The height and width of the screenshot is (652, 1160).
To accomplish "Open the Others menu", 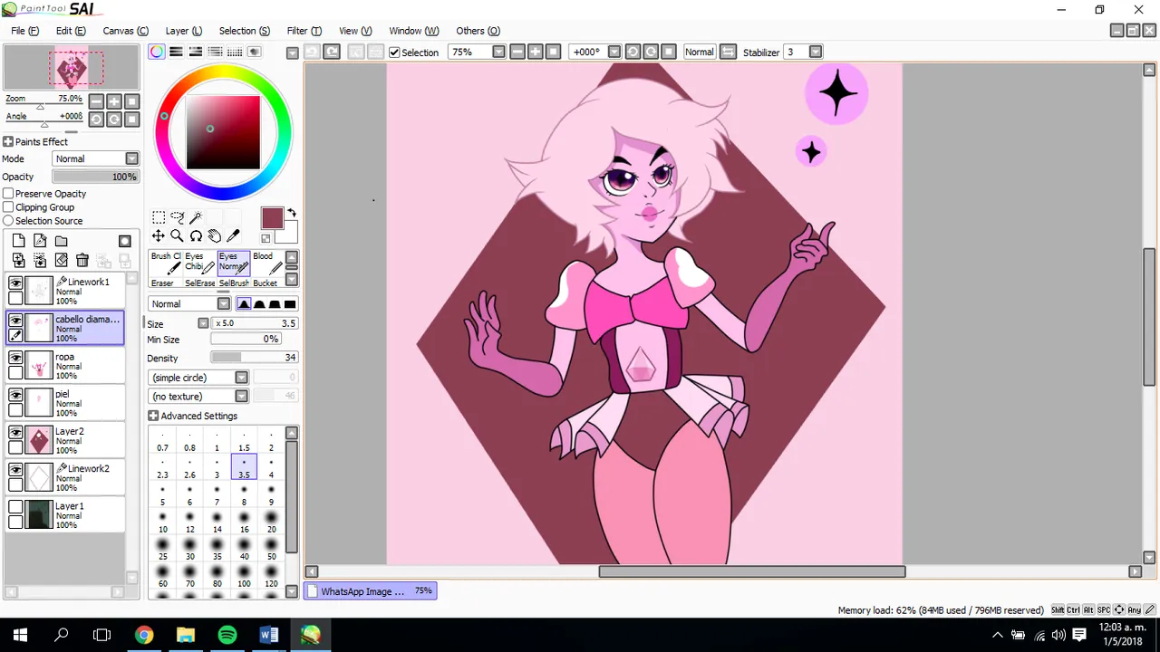I will coord(478,31).
